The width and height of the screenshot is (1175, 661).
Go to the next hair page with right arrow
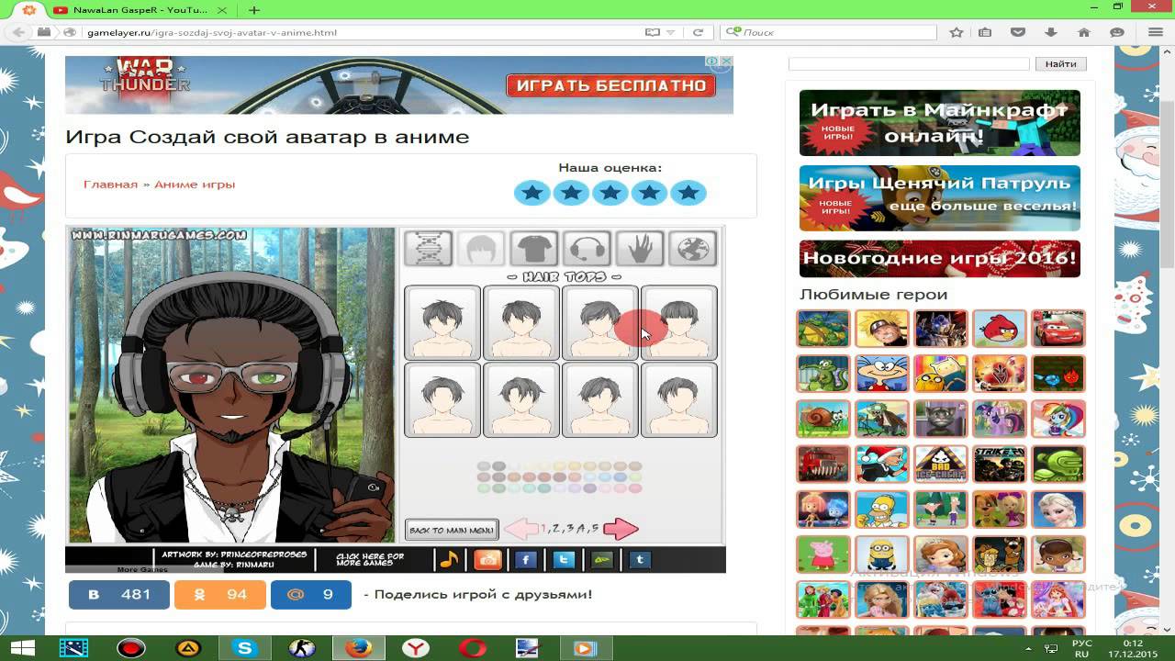click(x=621, y=528)
